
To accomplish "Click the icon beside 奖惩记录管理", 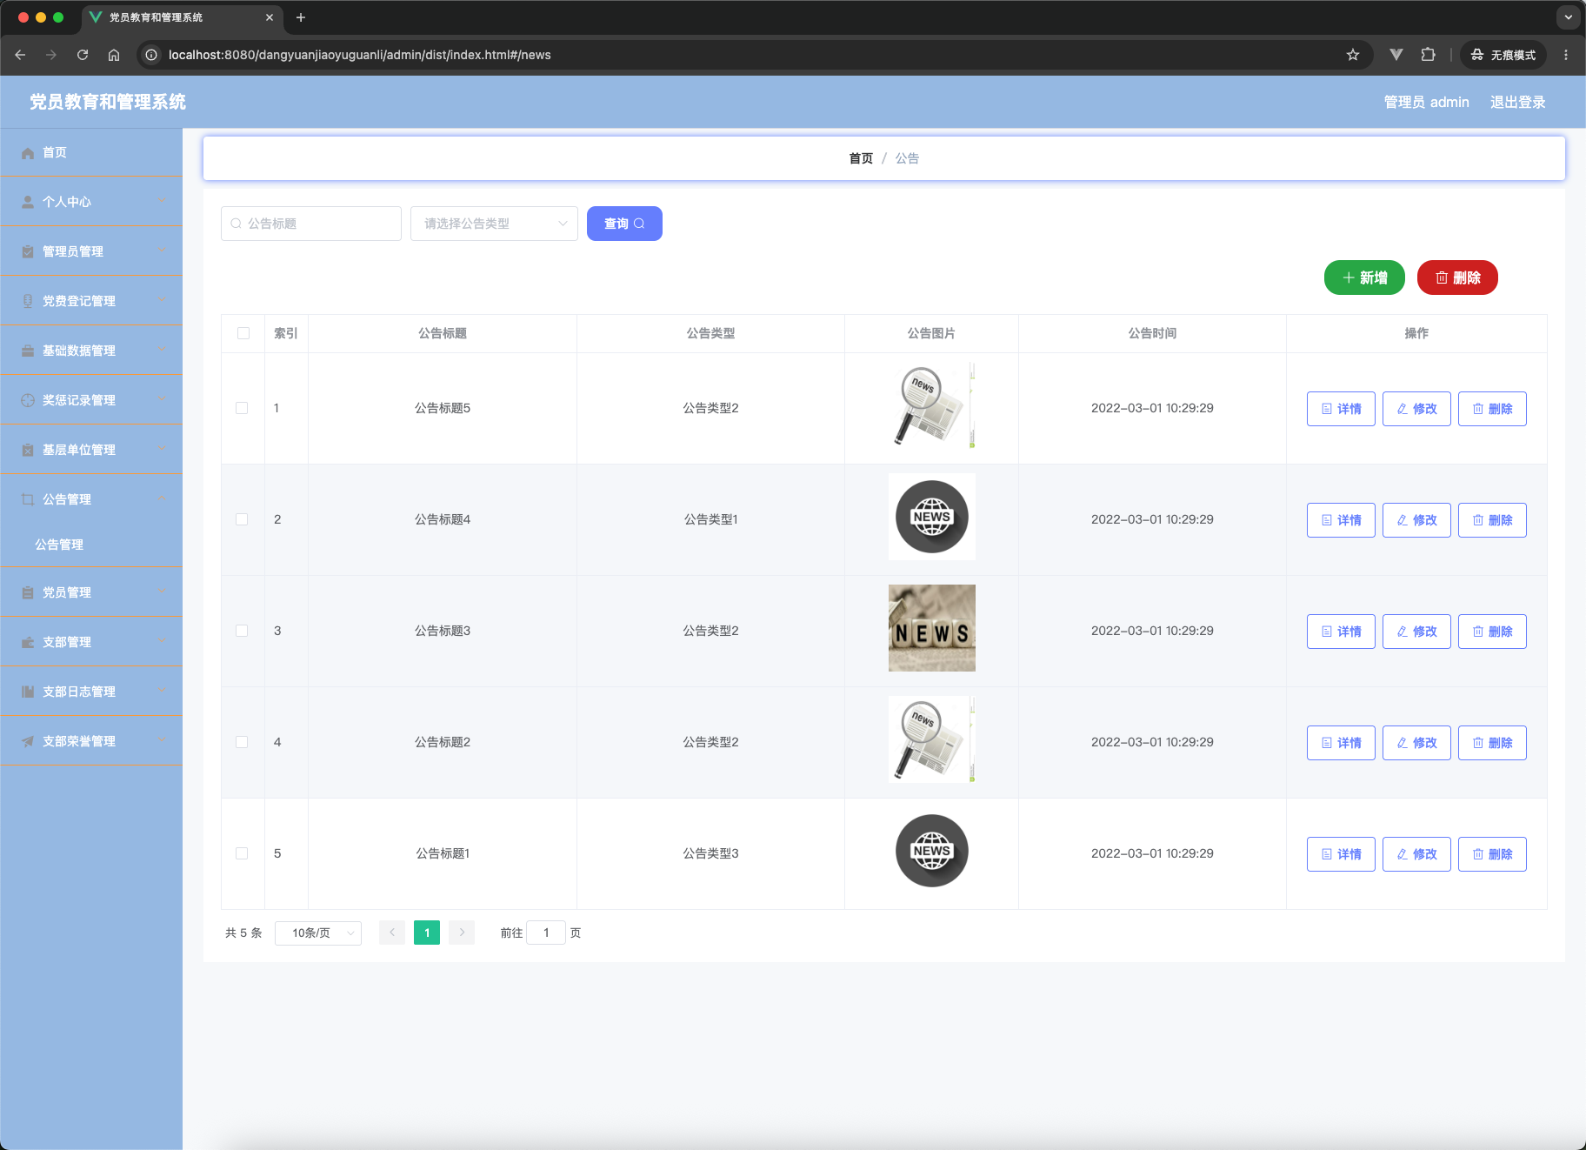I will [x=28, y=400].
